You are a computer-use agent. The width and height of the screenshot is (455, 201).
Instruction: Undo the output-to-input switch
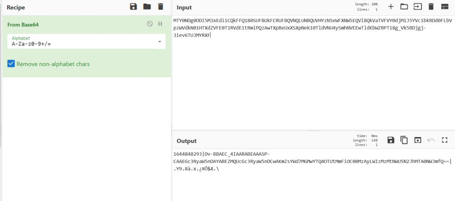tap(431, 140)
